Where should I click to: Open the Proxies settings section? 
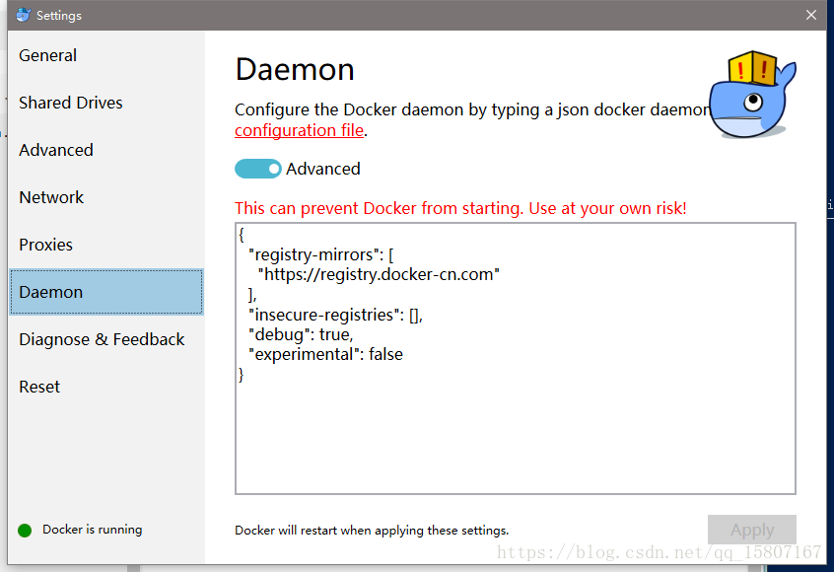45,245
